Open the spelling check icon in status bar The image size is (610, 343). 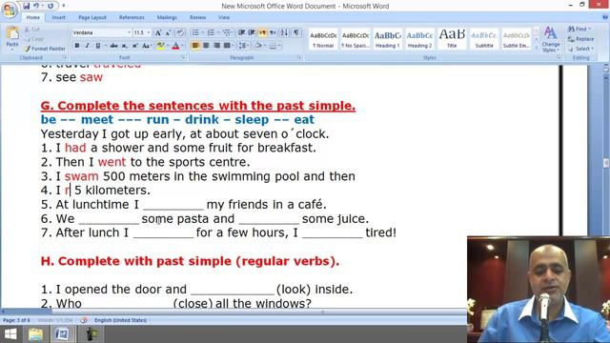tap(84, 320)
